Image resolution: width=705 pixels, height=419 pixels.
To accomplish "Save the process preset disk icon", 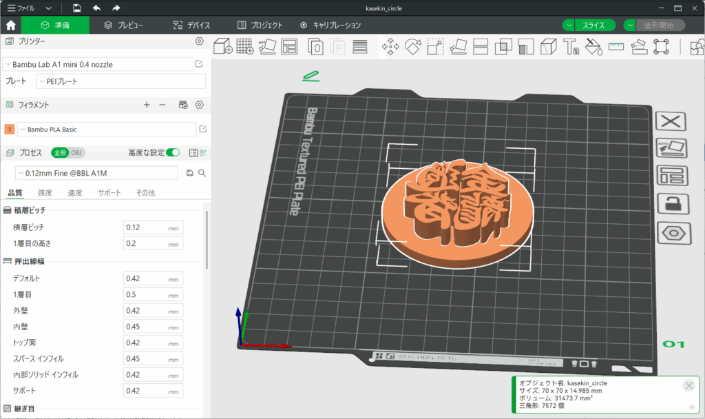I will tap(190, 173).
